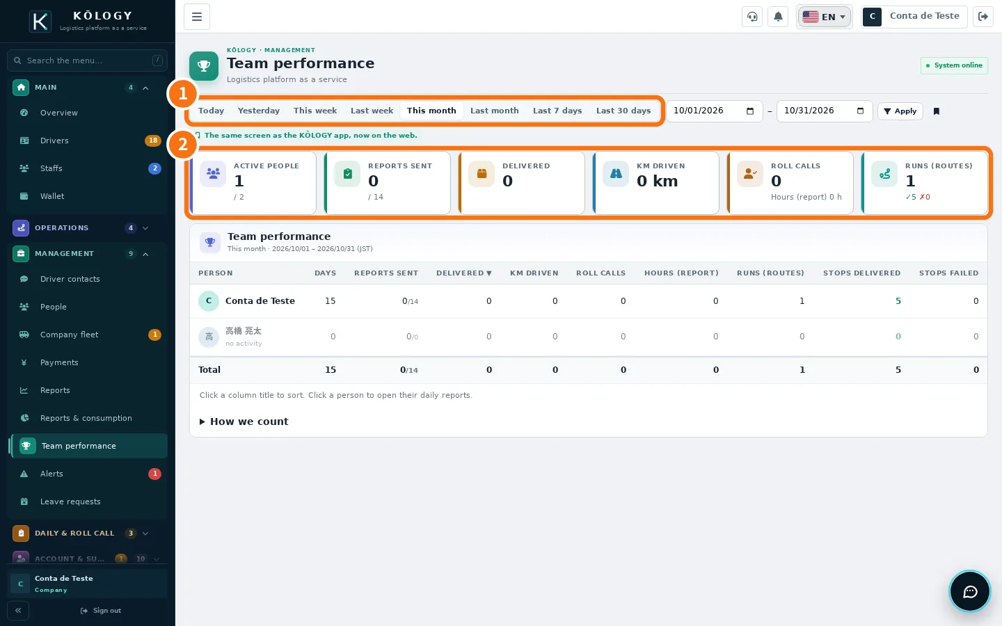Screen dimensions: 1002x626
Task: Open Conta de Teste row in table
Action: point(588,301)
